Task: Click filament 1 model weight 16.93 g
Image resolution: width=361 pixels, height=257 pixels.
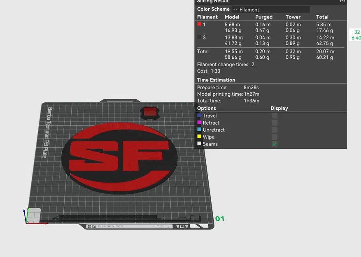Action: [233, 30]
